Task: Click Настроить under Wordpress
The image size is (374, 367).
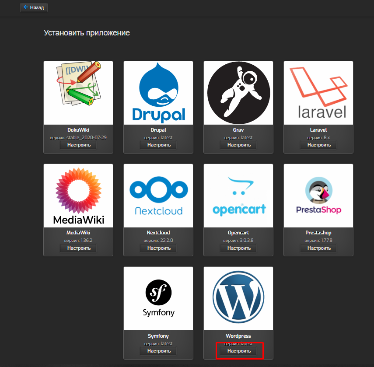Action: [x=238, y=351]
